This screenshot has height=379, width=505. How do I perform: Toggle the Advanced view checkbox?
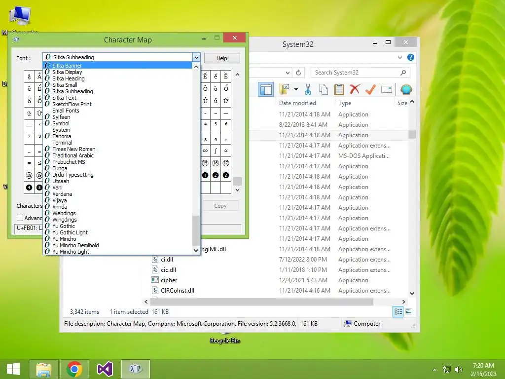tap(20, 218)
